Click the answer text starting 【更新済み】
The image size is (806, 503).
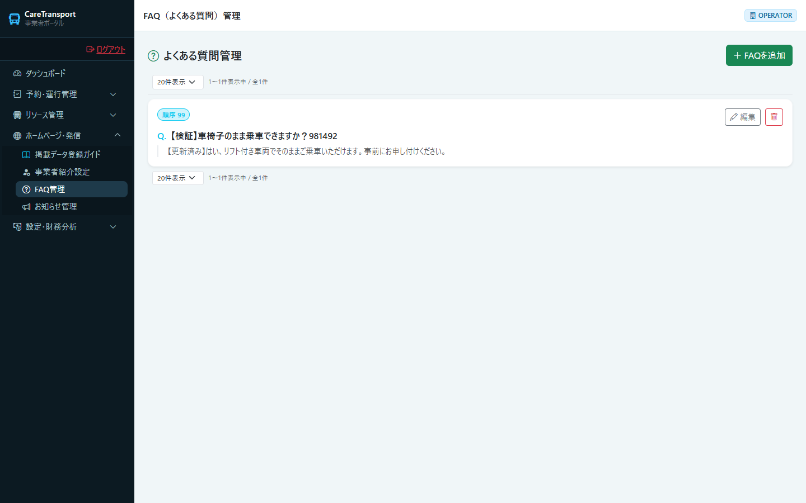306,151
